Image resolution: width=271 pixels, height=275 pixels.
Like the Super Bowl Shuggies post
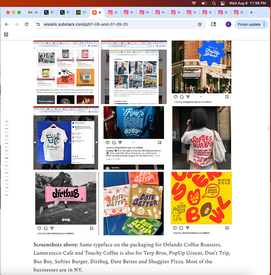[x=175, y=228]
